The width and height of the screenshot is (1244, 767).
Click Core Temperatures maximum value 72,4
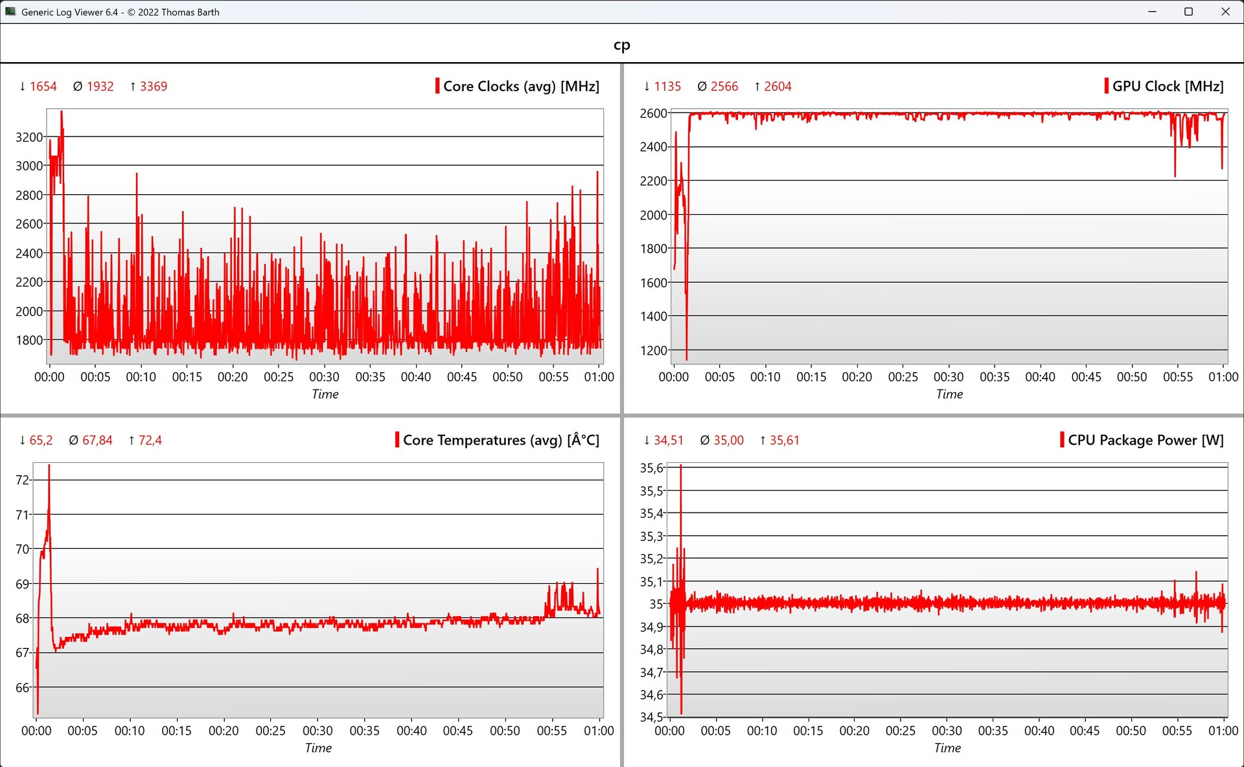click(150, 440)
